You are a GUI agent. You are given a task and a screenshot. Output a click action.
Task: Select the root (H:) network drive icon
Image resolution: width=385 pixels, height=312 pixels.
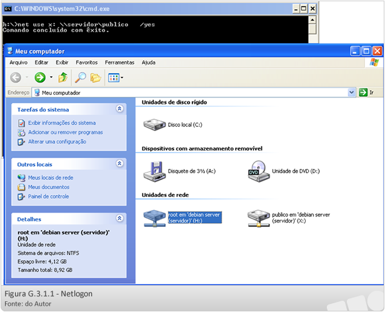coord(154,218)
